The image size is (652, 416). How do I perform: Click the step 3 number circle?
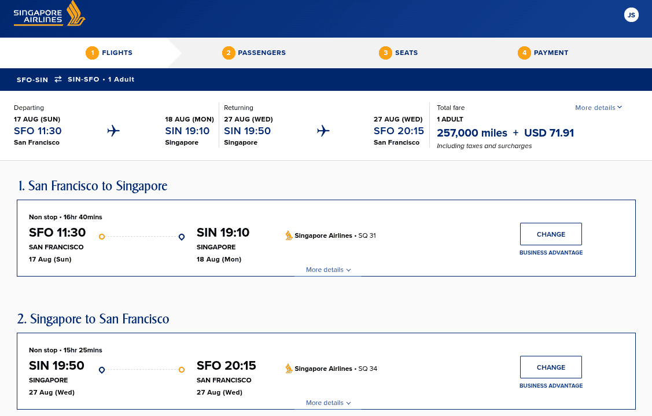(x=385, y=53)
